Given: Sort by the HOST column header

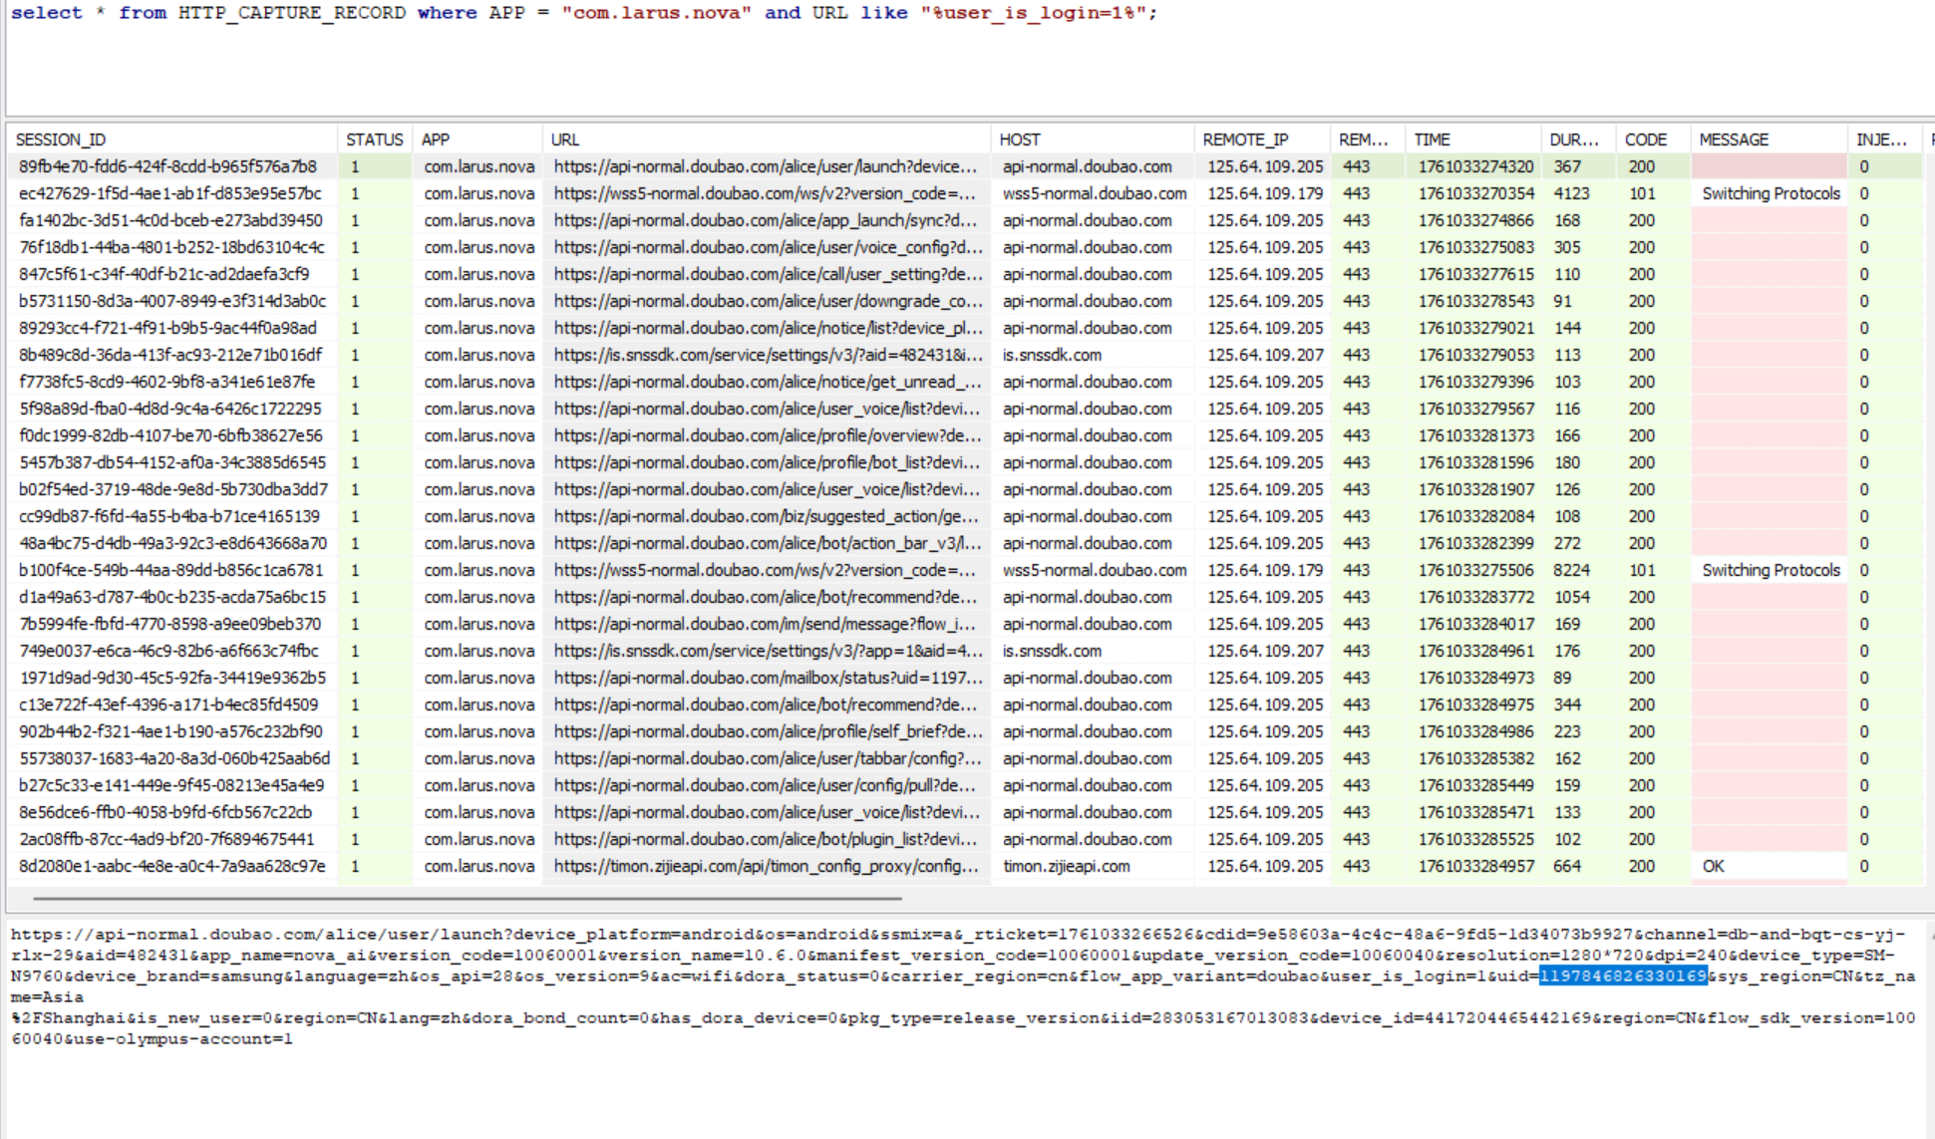Looking at the screenshot, I should (1019, 140).
